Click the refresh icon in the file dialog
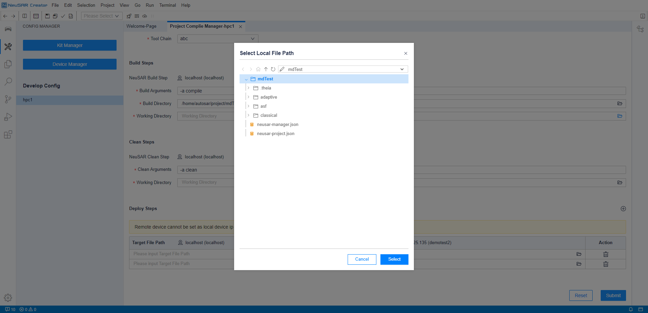Image resolution: width=648 pixels, height=313 pixels. [273, 69]
